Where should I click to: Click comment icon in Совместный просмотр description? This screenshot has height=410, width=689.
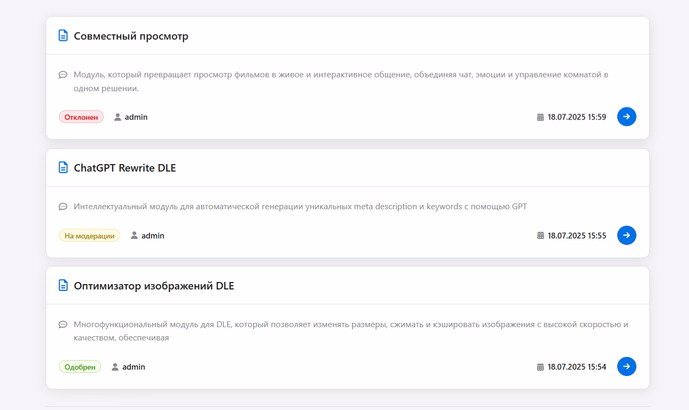pyautogui.click(x=63, y=74)
